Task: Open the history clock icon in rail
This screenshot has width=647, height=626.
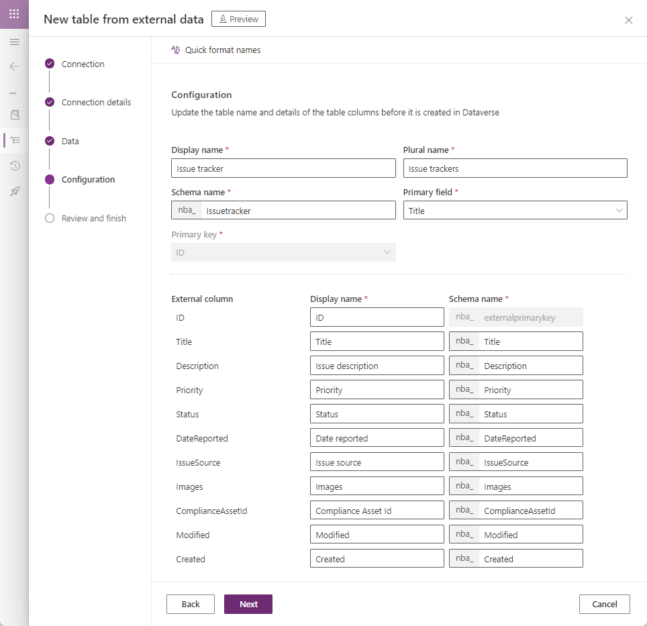Action: 15,166
